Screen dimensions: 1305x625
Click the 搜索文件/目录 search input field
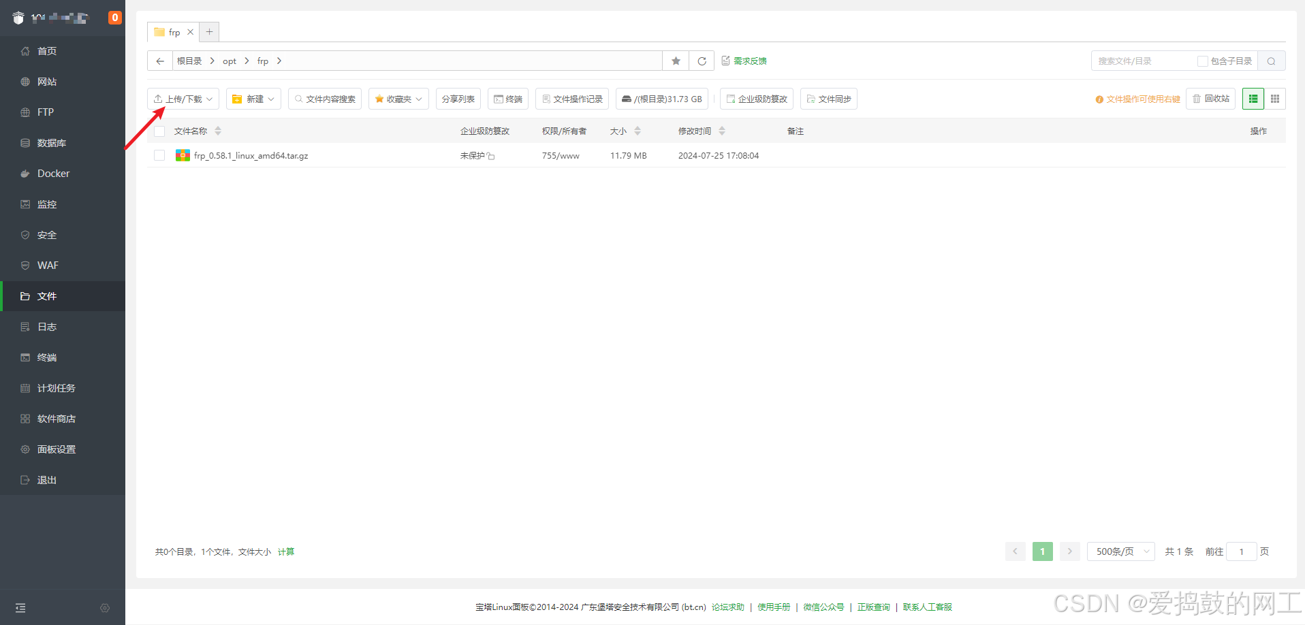pos(1144,61)
